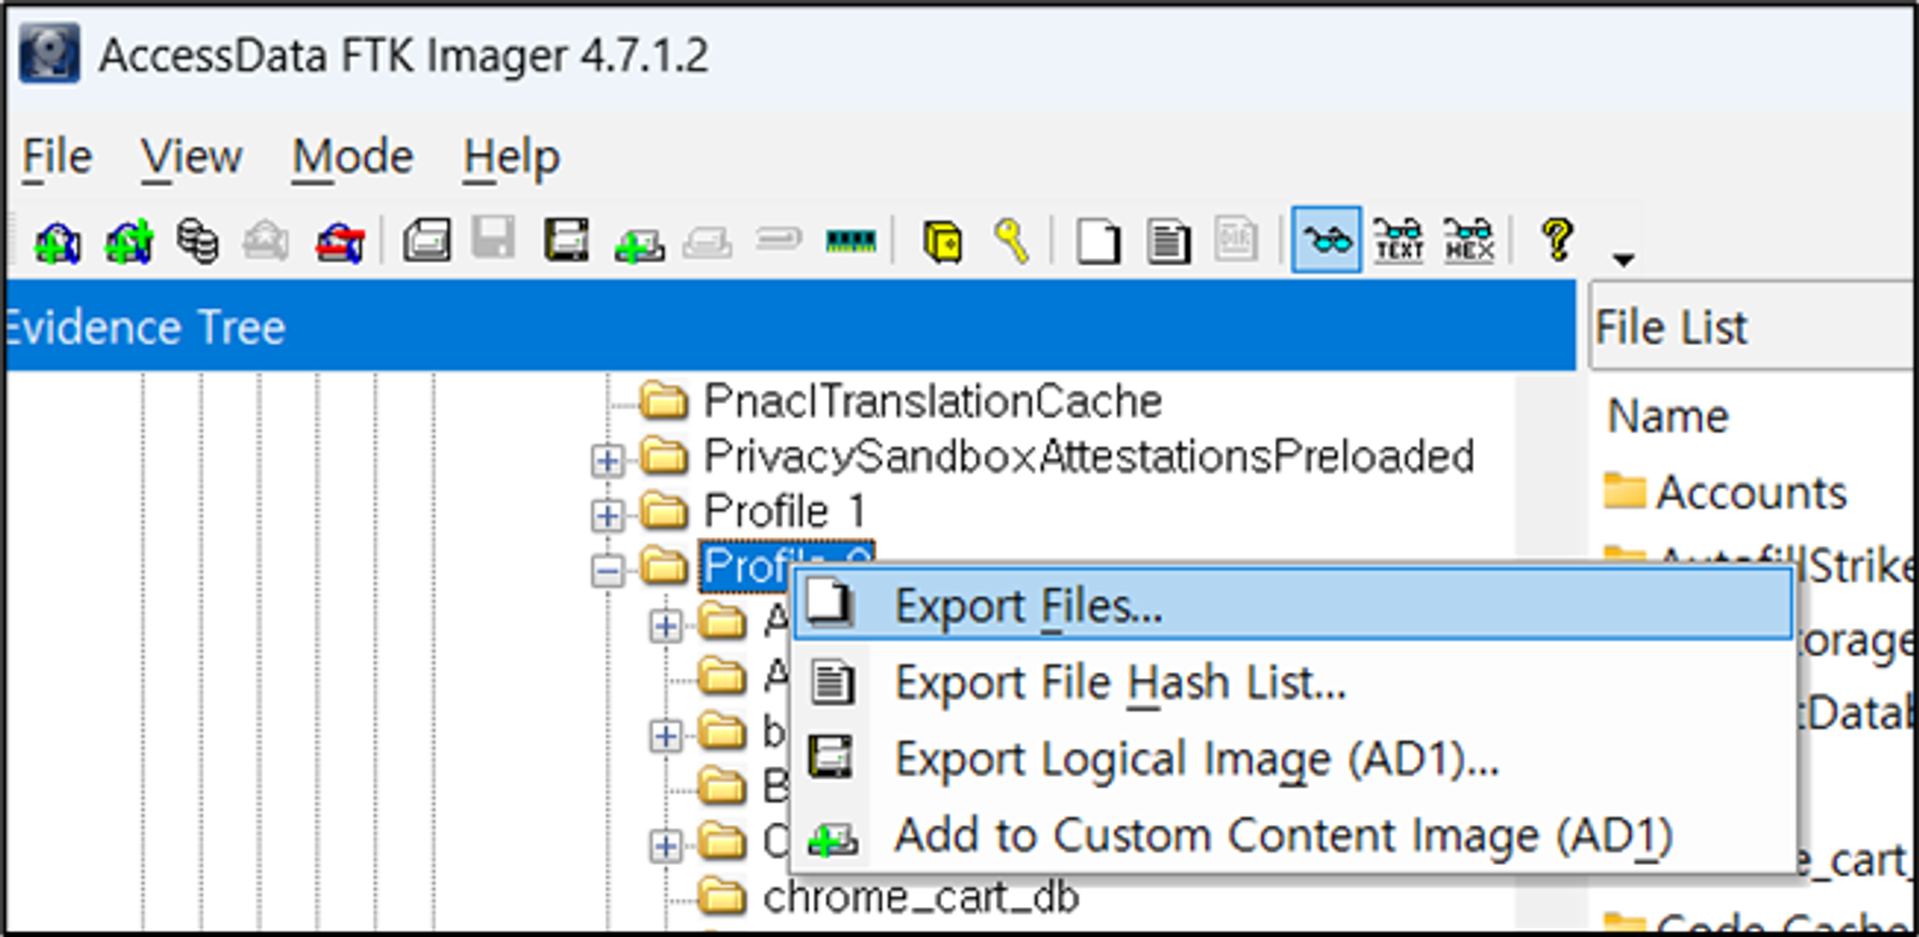This screenshot has width=1919, height=937.
Task: Select the Profile 1 tree folder
Action: pyautogui.click(x=785, y=510)
